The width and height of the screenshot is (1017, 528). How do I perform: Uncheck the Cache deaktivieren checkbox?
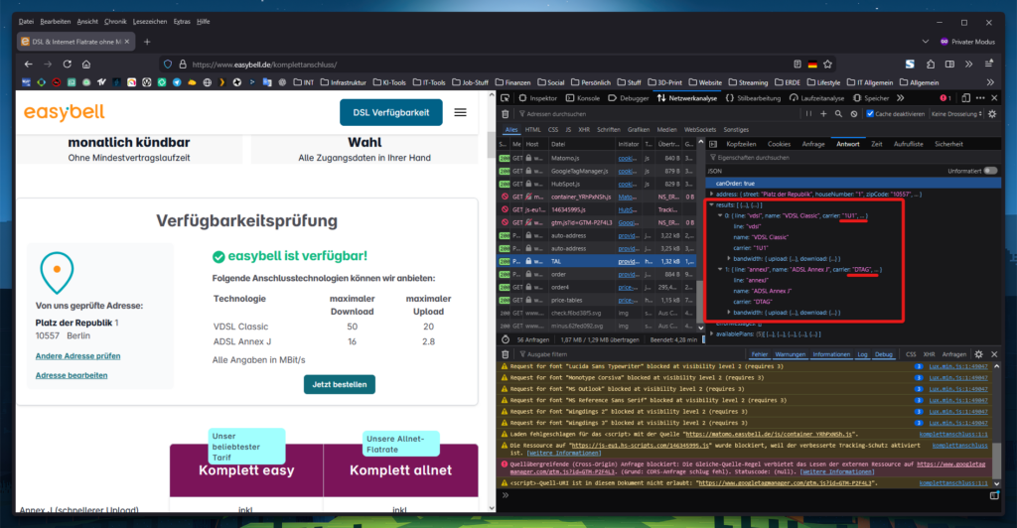pyautogui.click(x=869, y=114)
